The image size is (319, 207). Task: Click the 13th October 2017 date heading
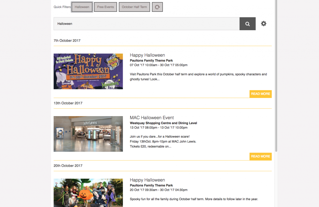coord(68,103)
